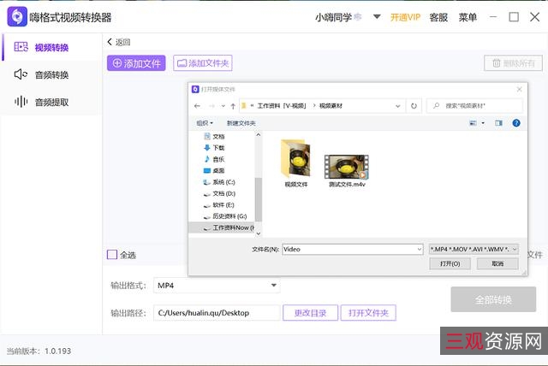Open the 输出格式 MP4 dropdown

pos(217,286)
